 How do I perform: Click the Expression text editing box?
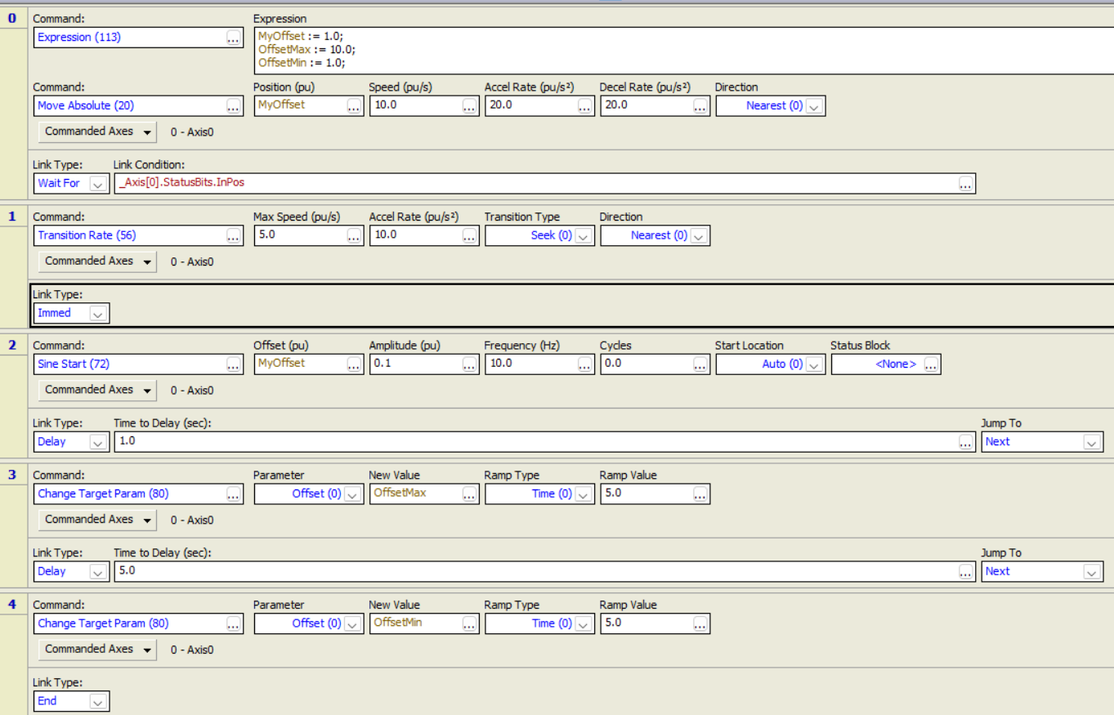[x=683, y=51]
